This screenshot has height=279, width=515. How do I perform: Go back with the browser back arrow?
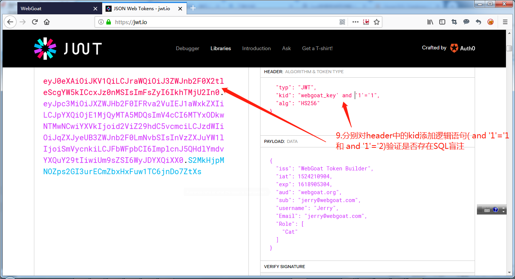10,22
